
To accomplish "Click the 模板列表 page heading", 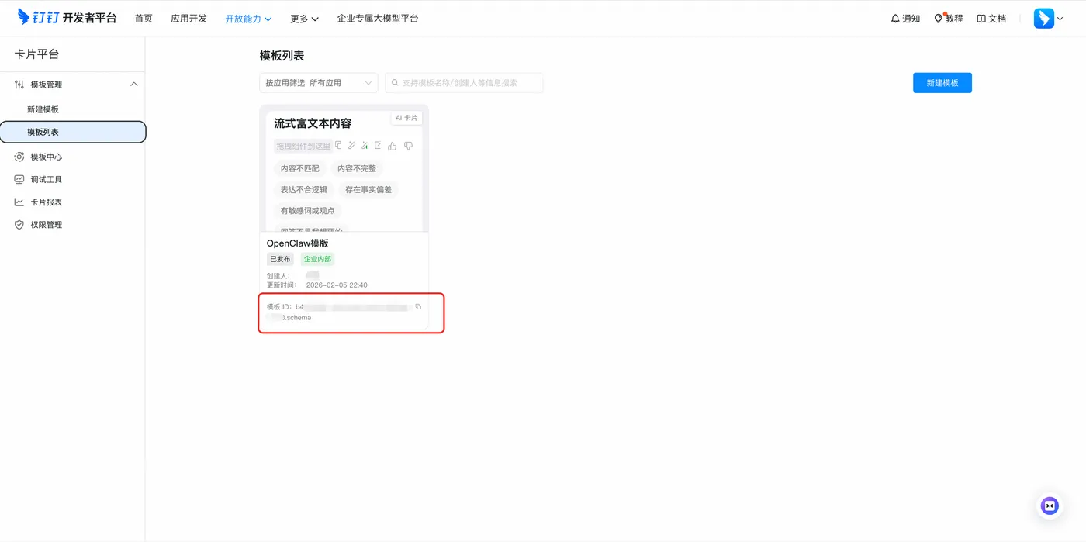I will click(x=282, y=56).
